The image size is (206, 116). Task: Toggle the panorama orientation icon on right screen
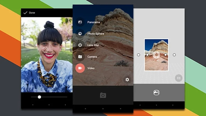coord(179,78)
